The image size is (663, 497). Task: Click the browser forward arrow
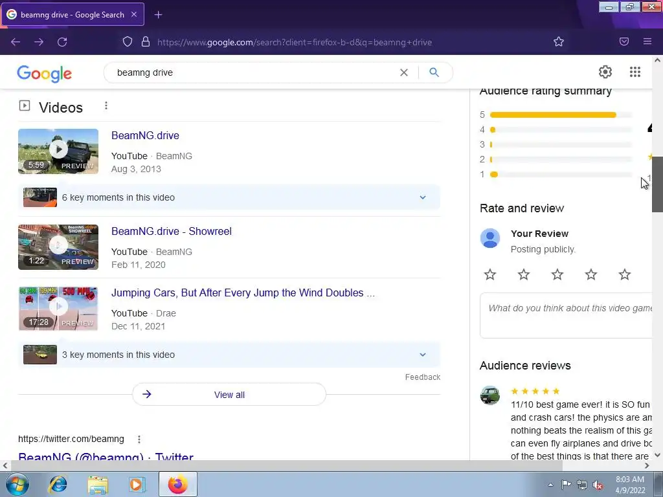(x=39, y=42)
